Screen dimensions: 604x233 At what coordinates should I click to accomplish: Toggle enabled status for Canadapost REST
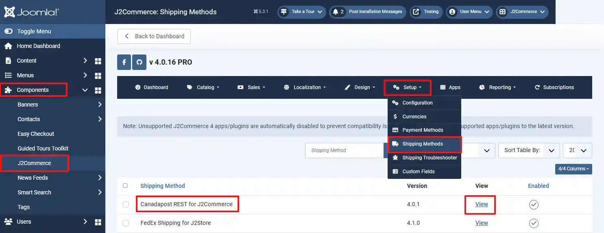click(534, 205)
